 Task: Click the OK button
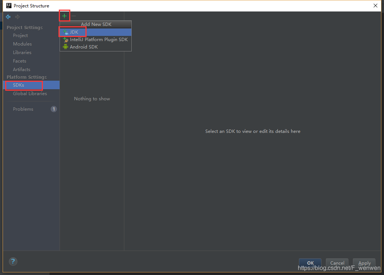310,263
